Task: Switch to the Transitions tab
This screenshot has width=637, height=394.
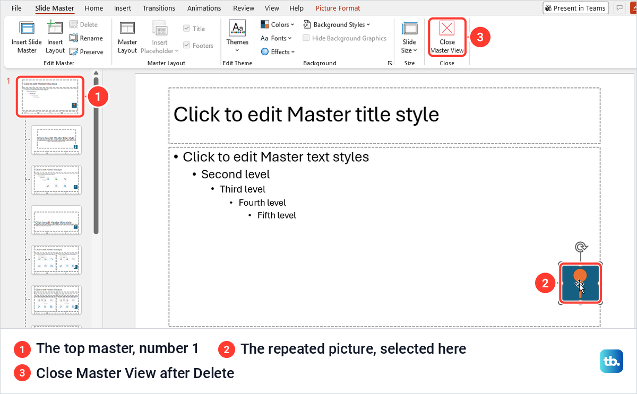Action: click(x=159, y=8)
